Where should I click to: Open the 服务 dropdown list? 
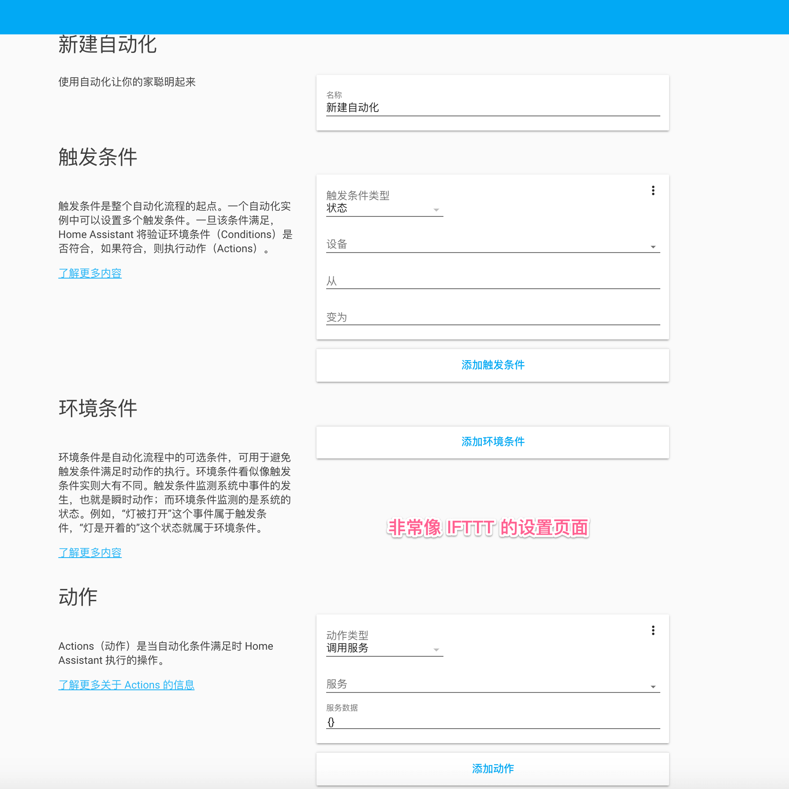click(x=492, y=685)
